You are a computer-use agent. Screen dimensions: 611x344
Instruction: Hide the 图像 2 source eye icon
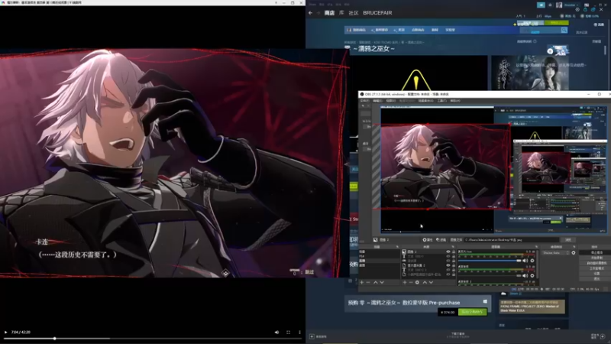(448, 252)
